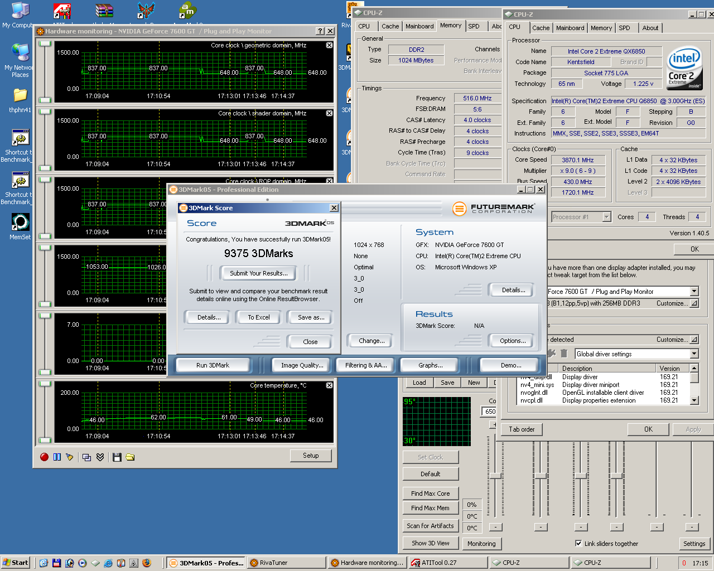The height and width of the screenshot is (571, 714).
Task: Click the overlapping windows icon in monitoring toolbar
Action: 87,457
